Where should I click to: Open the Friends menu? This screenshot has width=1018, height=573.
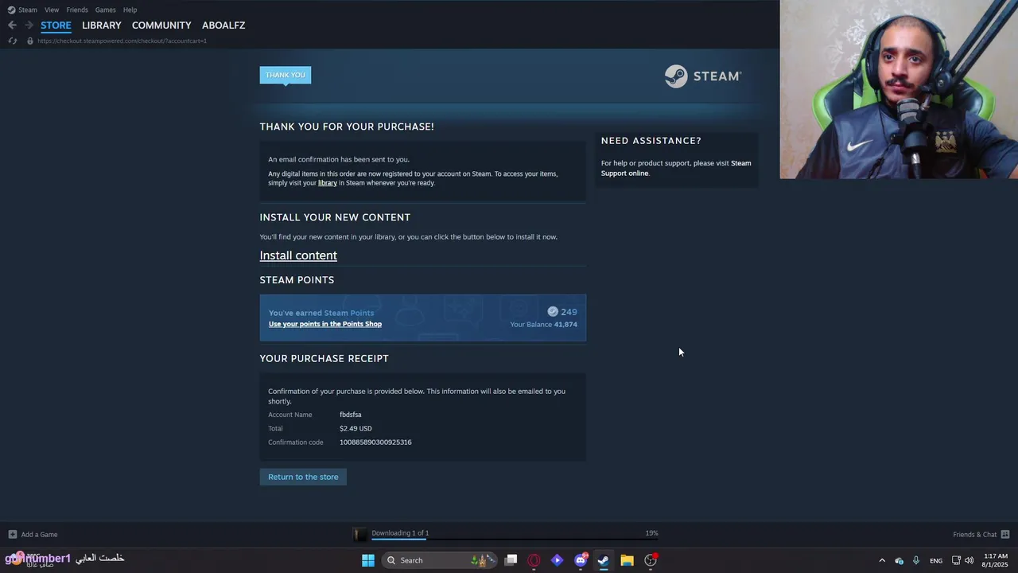tap(77, 10)
